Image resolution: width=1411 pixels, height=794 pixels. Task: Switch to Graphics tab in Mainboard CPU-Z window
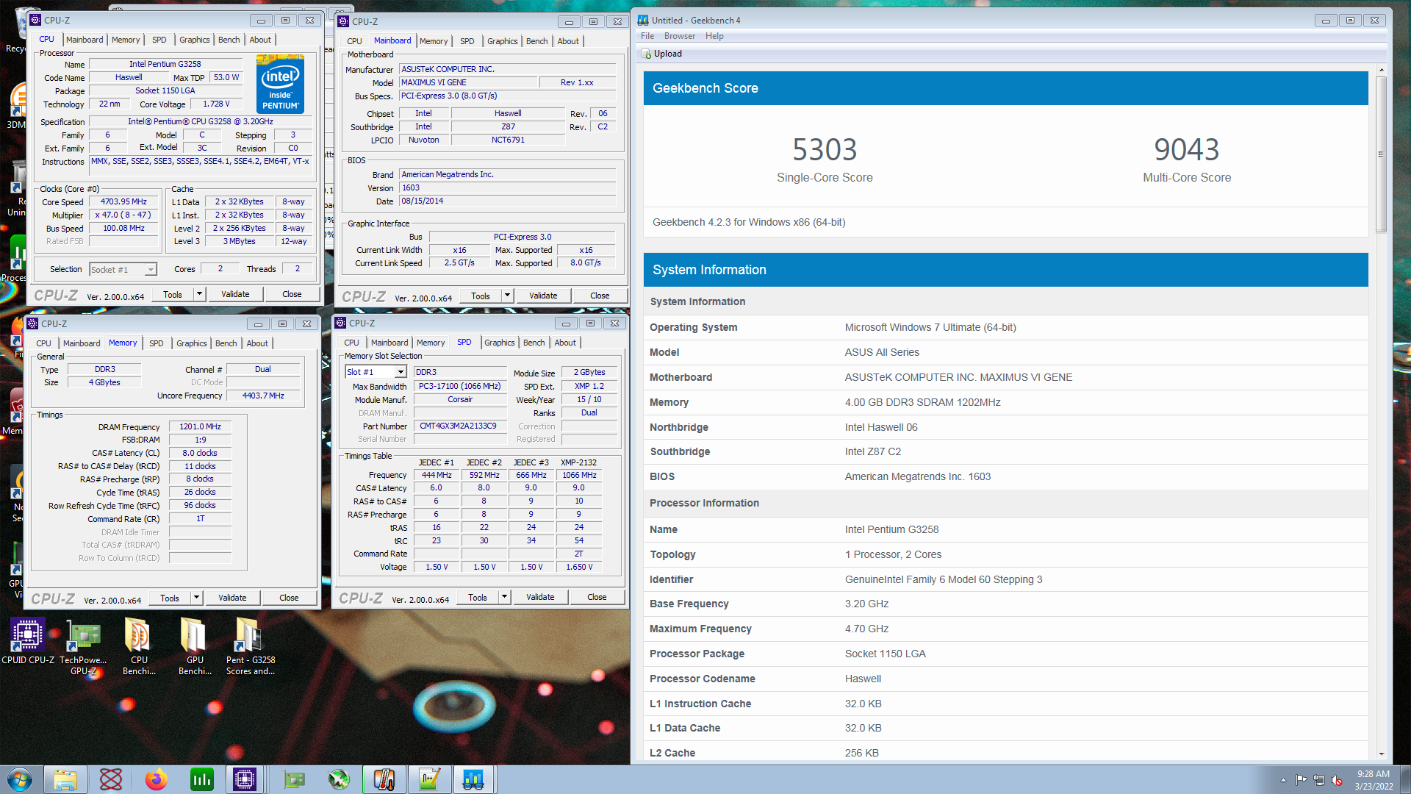pyautogui.click(x=503, y=41)
